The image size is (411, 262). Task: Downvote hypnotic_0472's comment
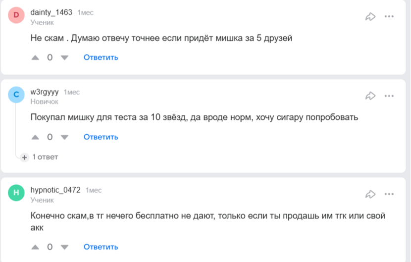64,247
